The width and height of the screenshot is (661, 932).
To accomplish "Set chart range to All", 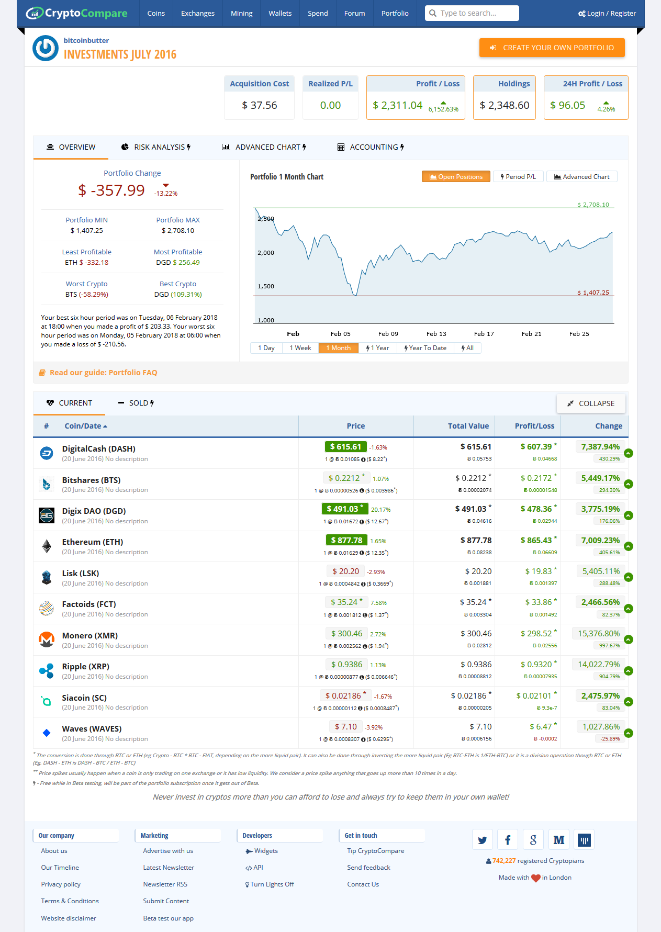I will click(468, 348).
